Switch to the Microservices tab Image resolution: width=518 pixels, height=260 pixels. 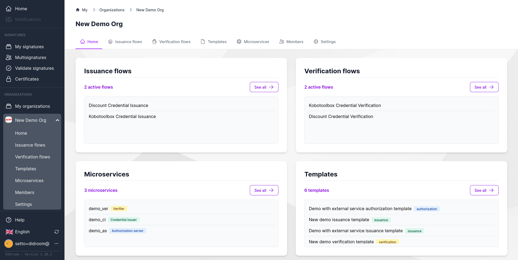[x=253, y=42]
